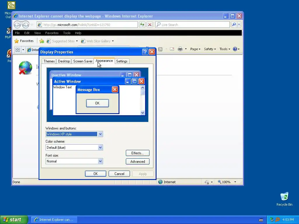Click the preview window scrollbar down arrow
Image resolution: width=299 pixels, height=224 pixels.
(142, 113)
